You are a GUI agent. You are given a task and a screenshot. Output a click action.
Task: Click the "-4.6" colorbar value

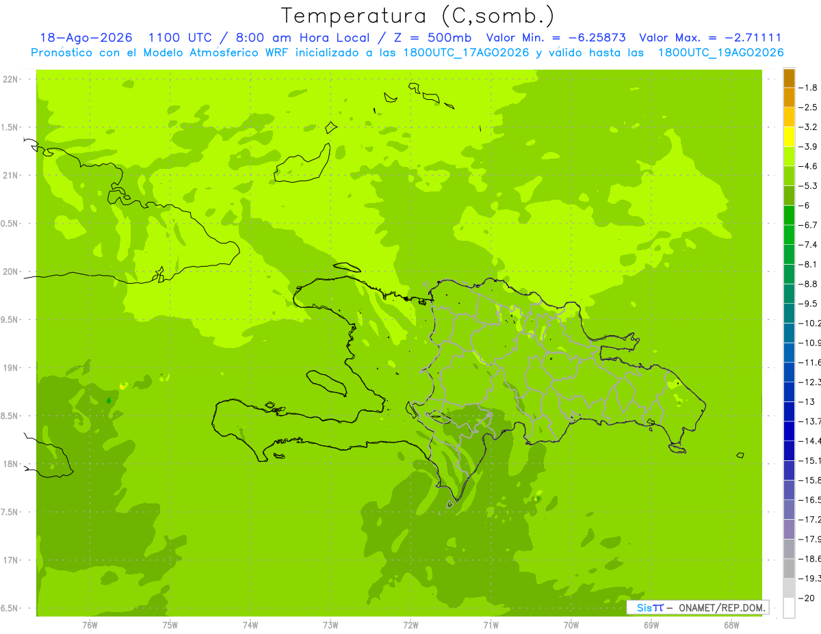(808, 166)
